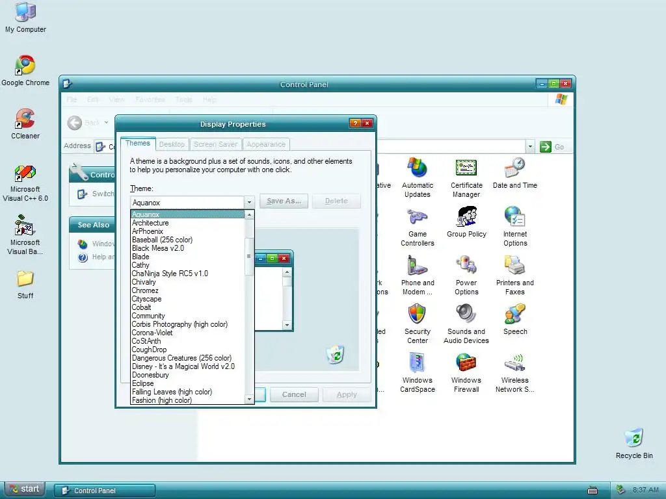The height and width of the screenshot is (499, 666).
Task: Open the Recycle Bin on desktop
Action: [x=634, y=443]
